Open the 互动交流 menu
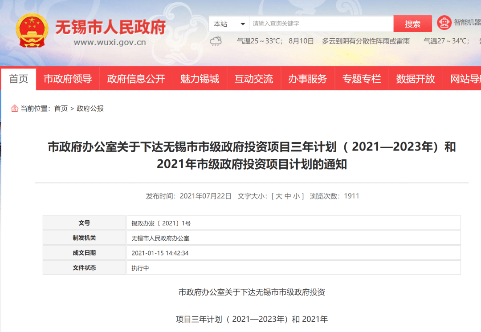Image resolution: width=481 pixels, height=332 pixels. [x=254, y=79]
